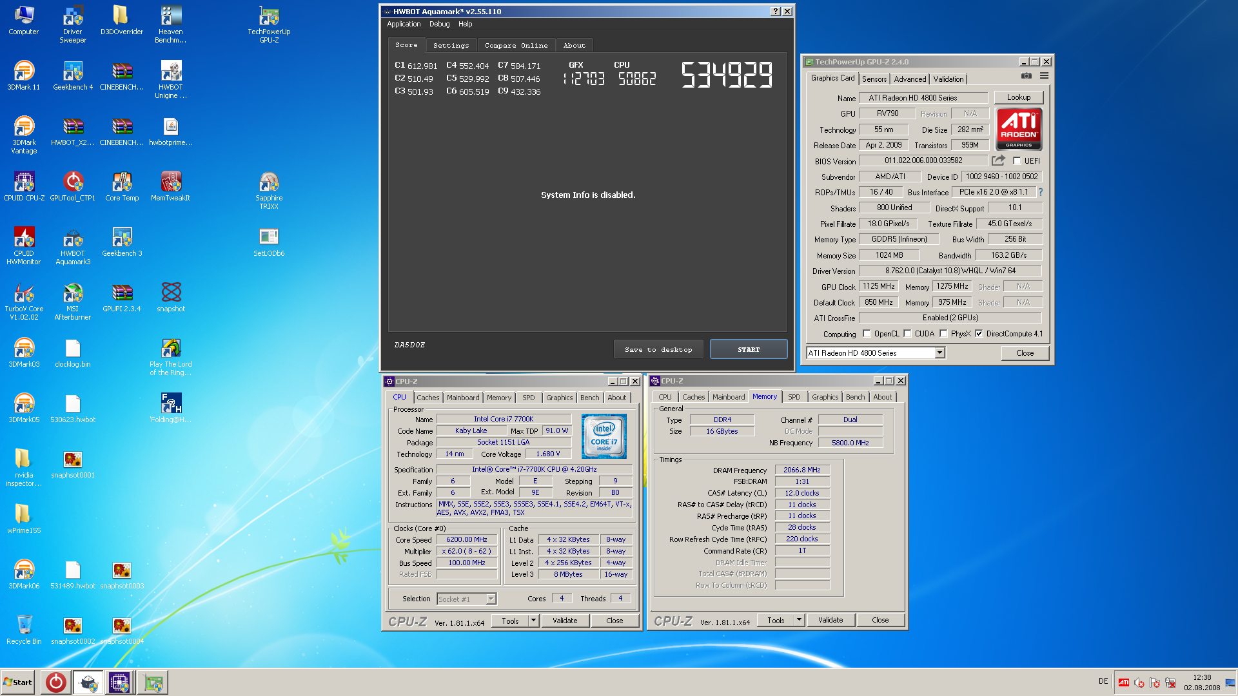Open the Recycle Bin

tap(24, 630)
